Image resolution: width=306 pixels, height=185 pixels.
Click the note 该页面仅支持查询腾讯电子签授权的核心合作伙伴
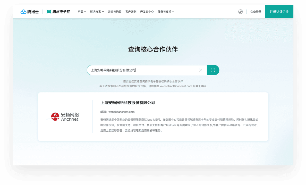tap(153, 81)
